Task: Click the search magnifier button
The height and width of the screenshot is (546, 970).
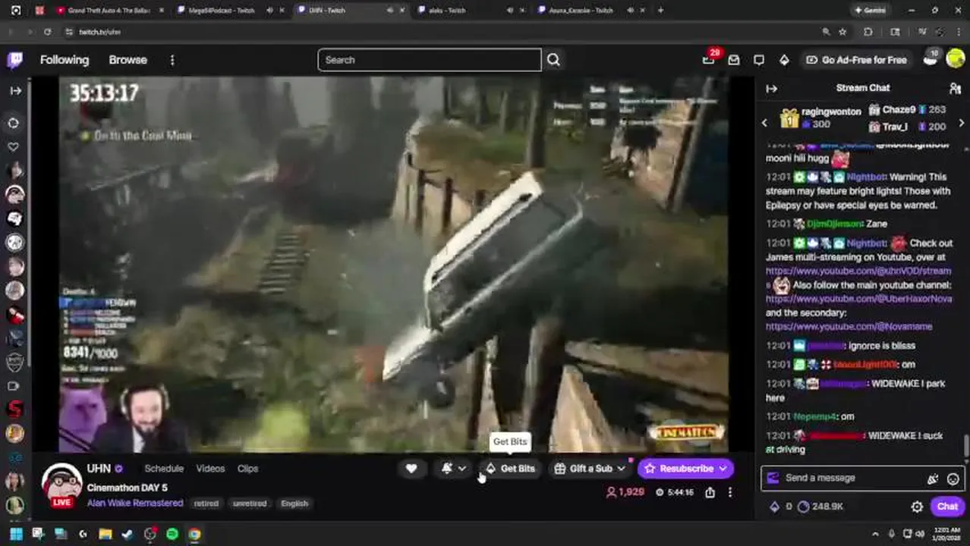Action: [x=553, y=60]
